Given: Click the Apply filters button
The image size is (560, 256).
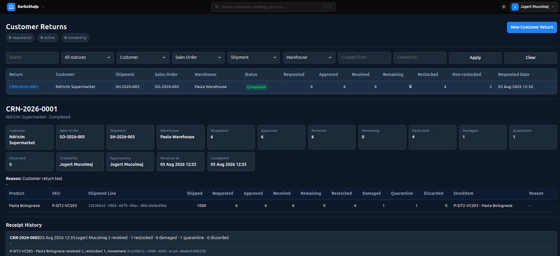Looking at the screenshot, I should 475,58.
